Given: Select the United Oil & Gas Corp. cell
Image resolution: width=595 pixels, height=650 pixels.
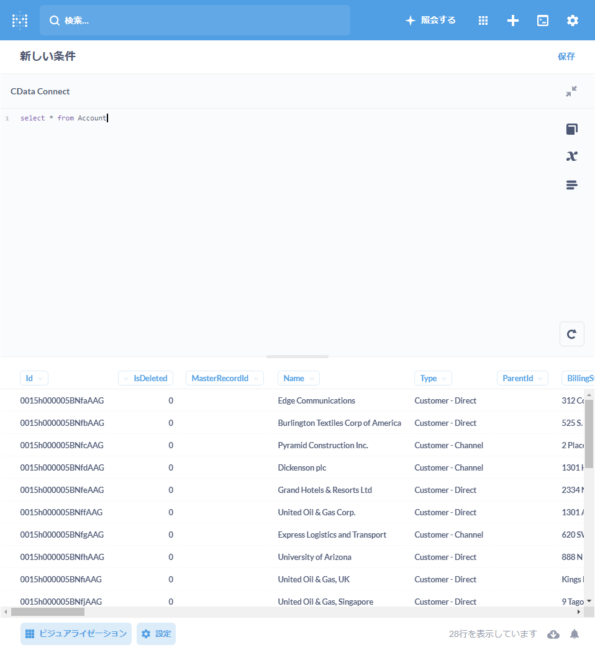Looking at the screenshot, I should [x=317, y=513].
